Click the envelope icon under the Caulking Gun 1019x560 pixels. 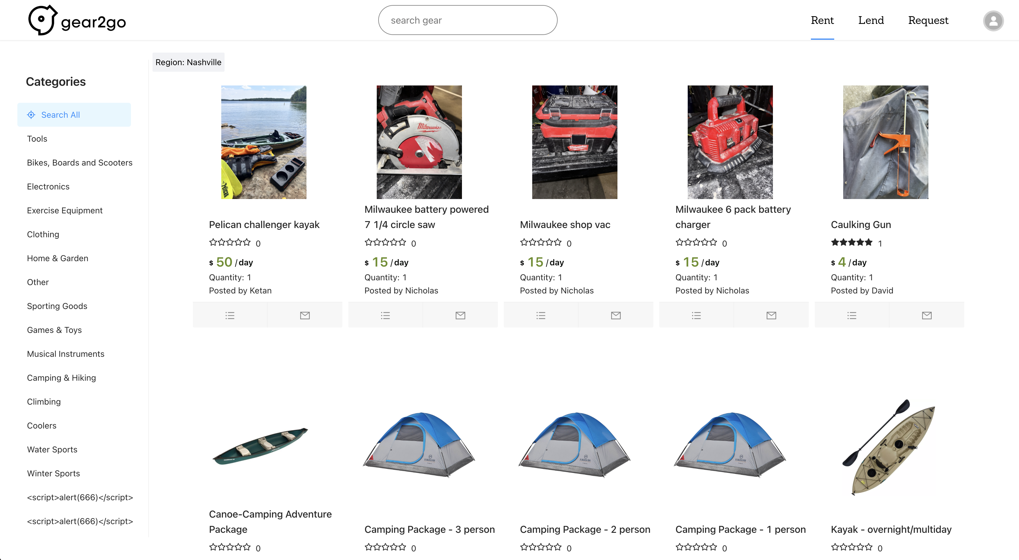click(x=927, y=315)
